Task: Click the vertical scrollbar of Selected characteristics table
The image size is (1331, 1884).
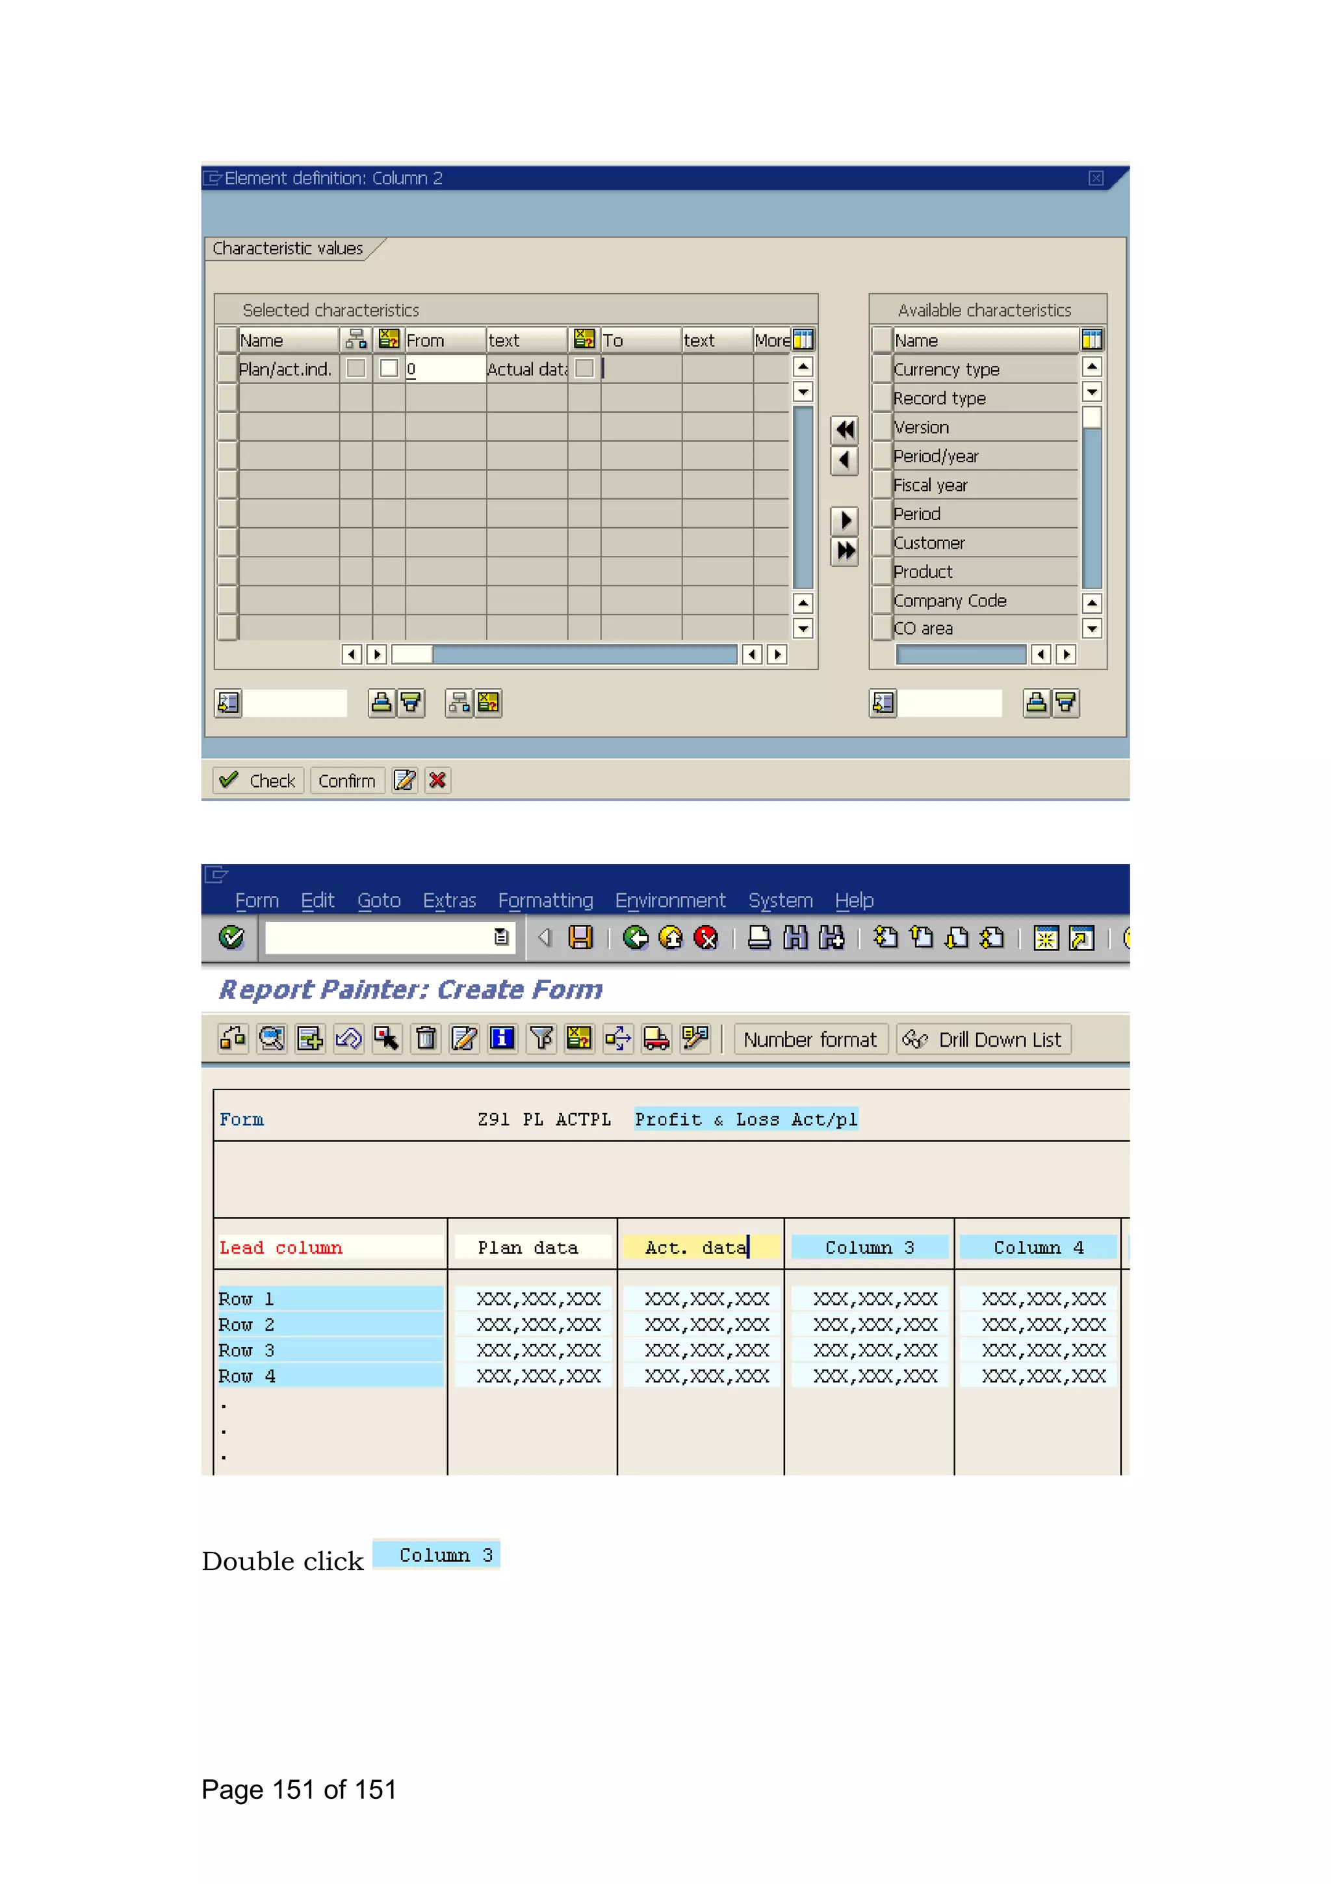Action: [x=803, y=497]
